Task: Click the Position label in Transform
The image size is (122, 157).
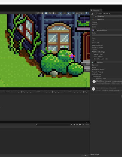Action: (x=95, y=22)
